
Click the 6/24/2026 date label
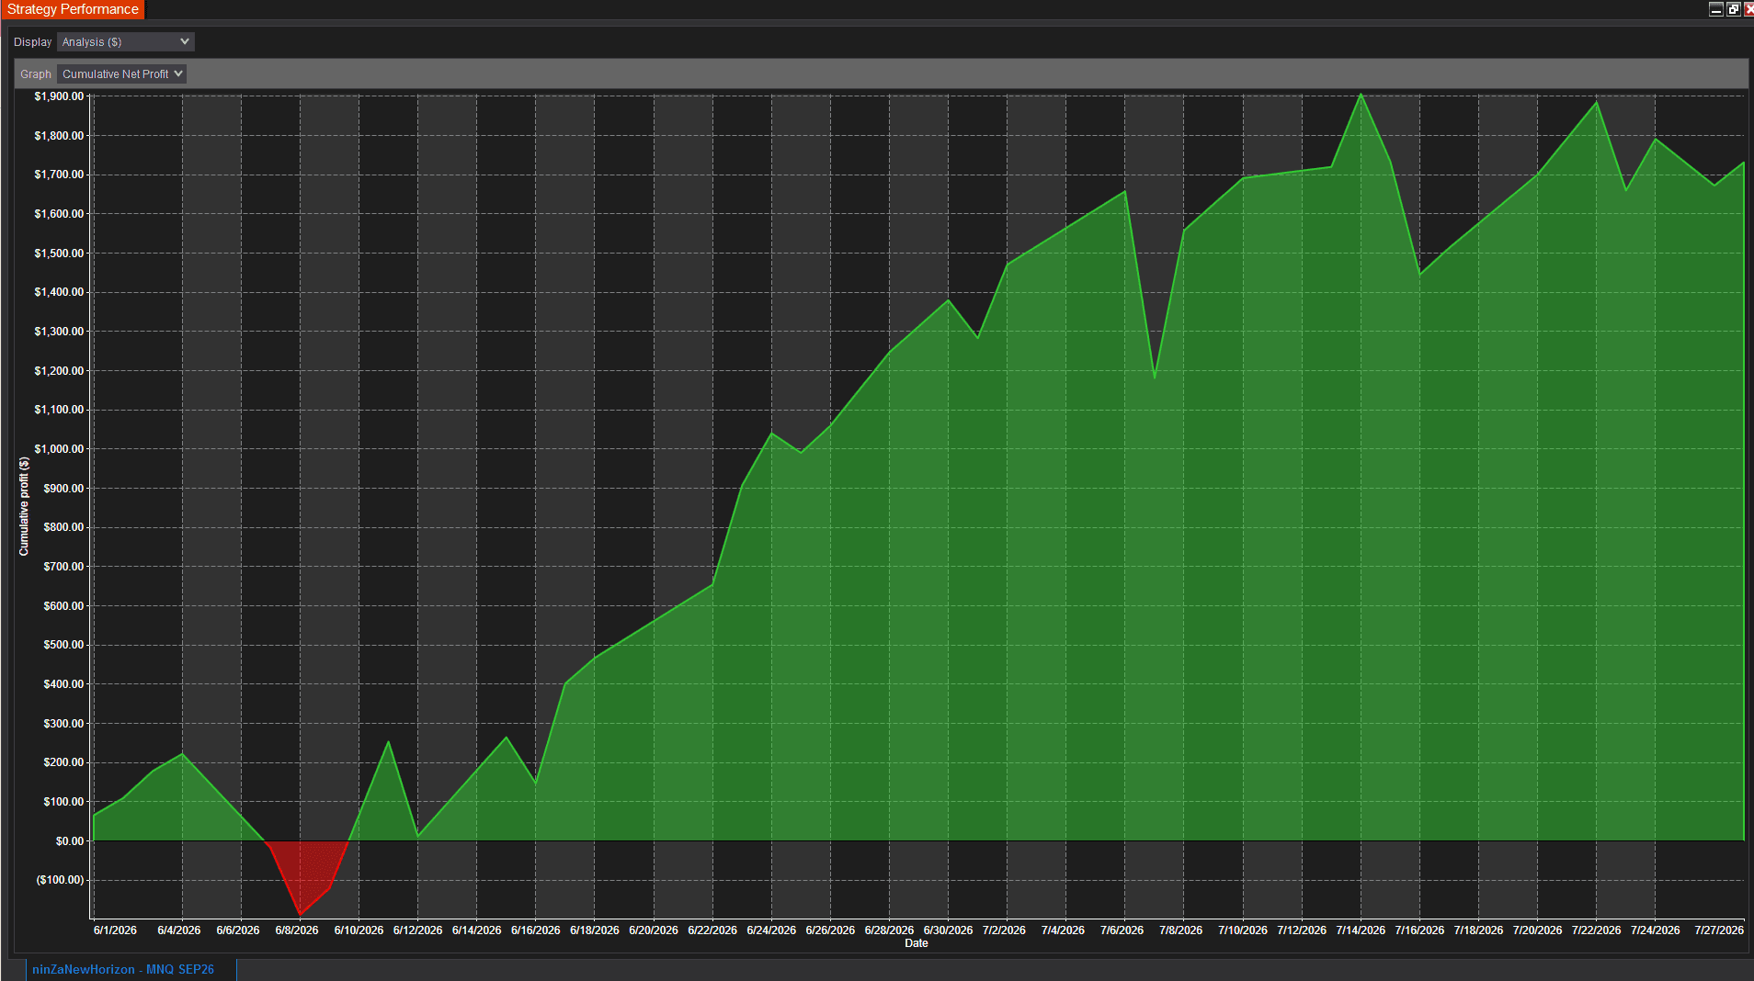point(771,930)
